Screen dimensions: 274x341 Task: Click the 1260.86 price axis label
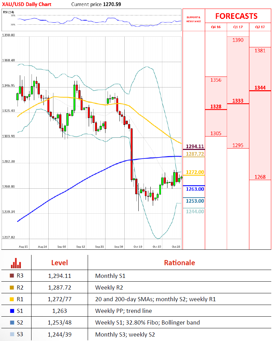click(x=9, y=187)
